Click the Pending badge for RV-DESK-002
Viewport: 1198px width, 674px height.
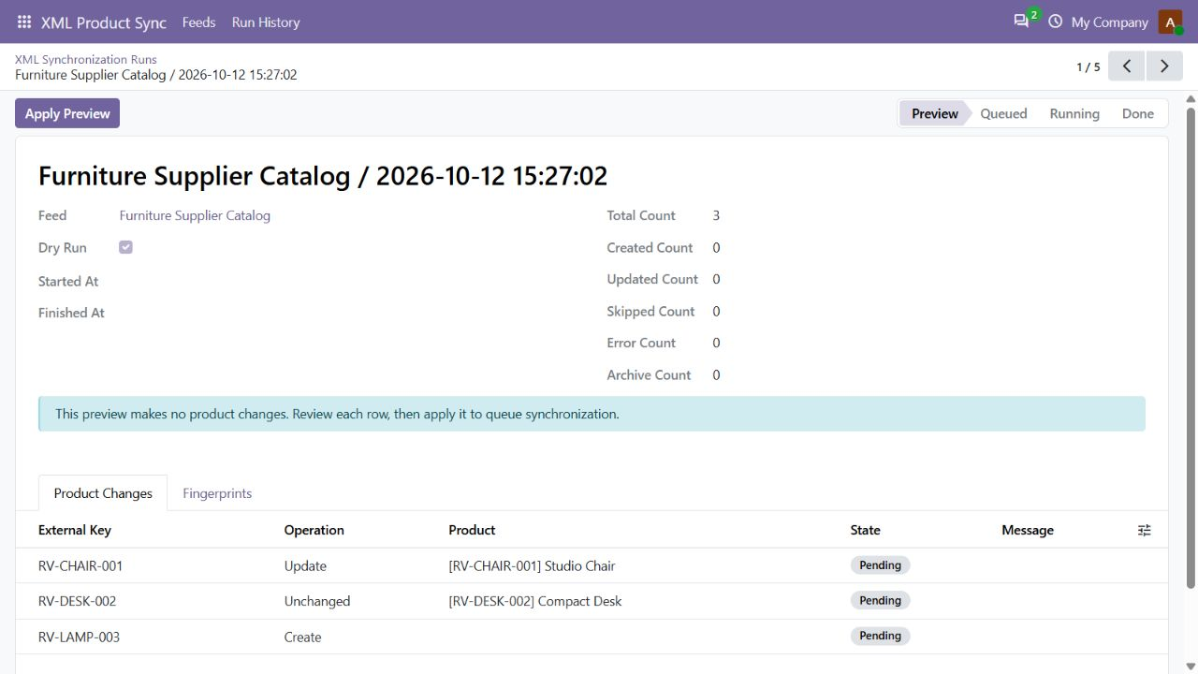tap(881, 600)
